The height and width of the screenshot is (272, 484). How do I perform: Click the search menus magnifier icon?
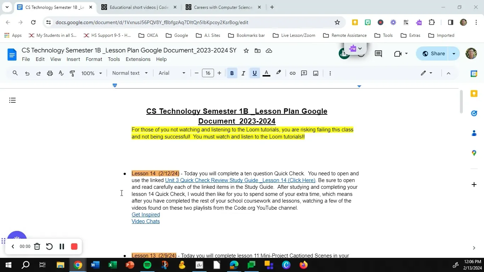(15, 73)
